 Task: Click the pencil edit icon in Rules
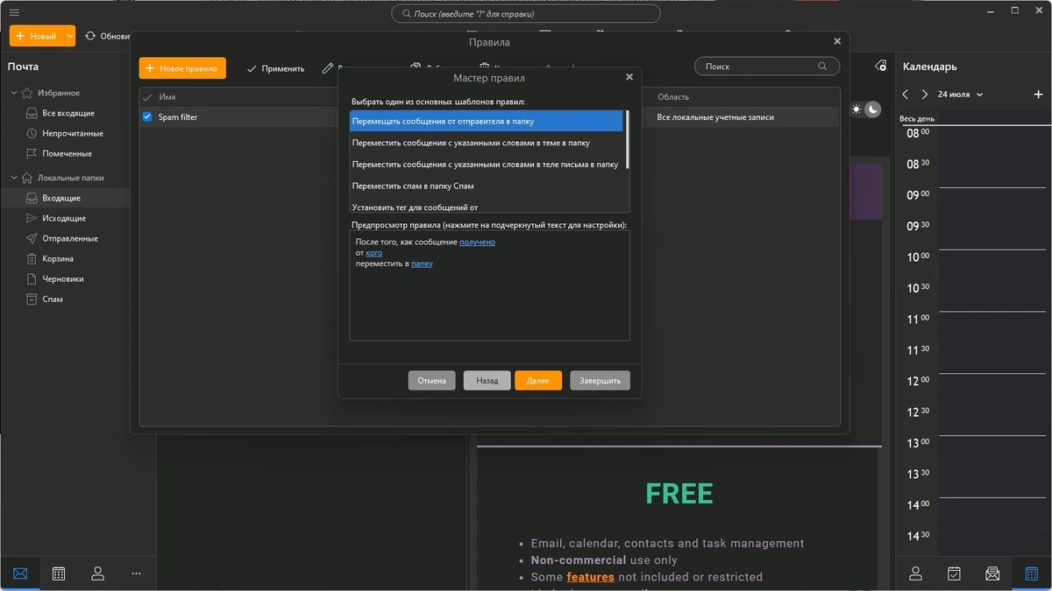[x=328, y=67]
